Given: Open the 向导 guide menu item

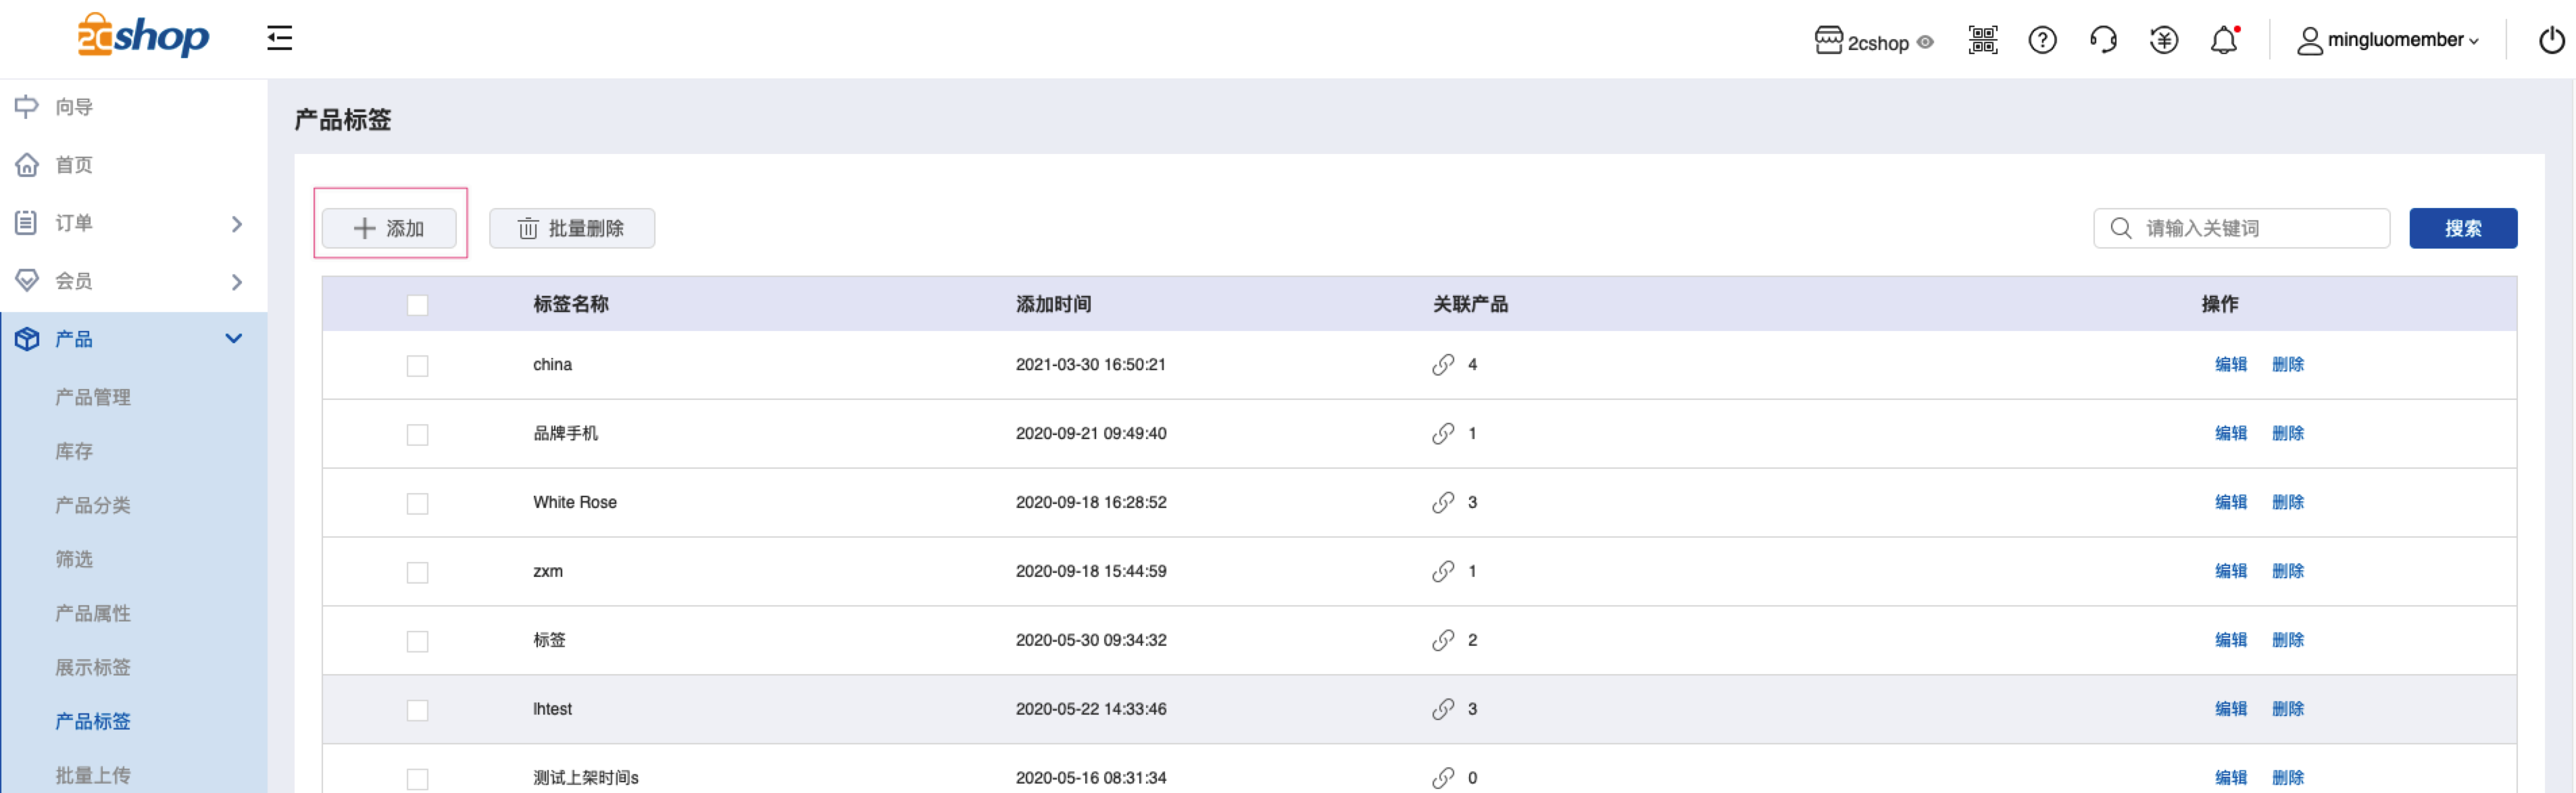Looking at the screenshot, I should coord(74,107).
